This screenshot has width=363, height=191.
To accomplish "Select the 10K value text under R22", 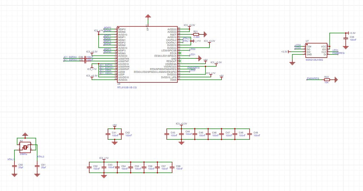I will (327, 83).
